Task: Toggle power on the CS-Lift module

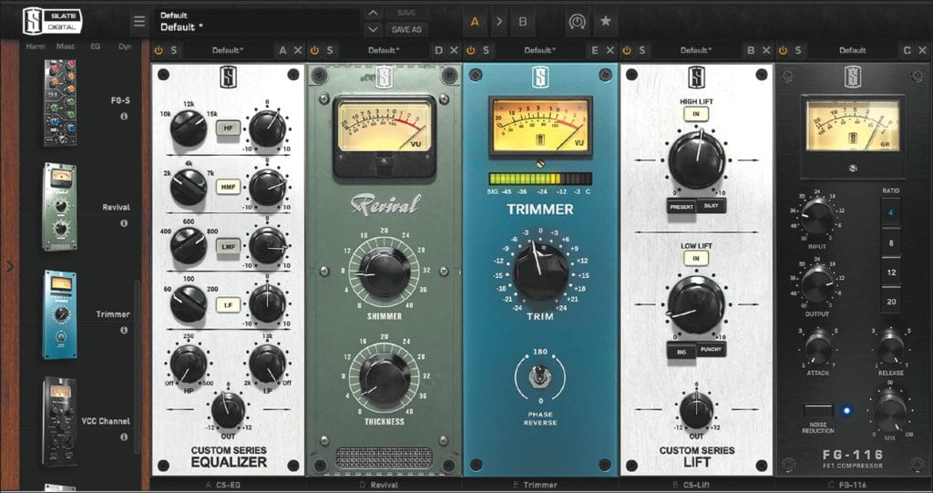Action: tap(627, 51)
